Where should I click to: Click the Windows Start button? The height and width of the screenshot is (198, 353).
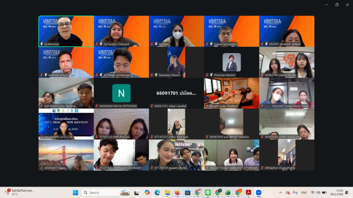pyautogui.click(x=75, y=192)
